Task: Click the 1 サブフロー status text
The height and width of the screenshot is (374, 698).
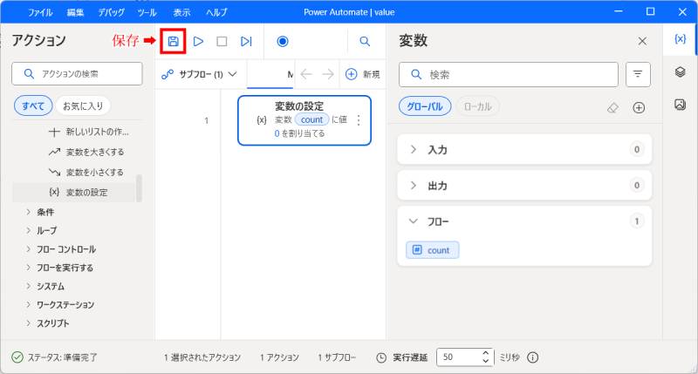Action: (337, 357)
